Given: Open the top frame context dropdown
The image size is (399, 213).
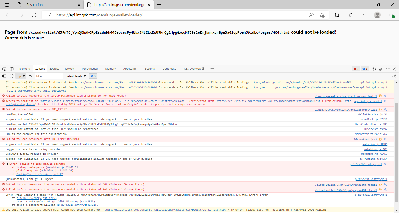Looking at the screenshot, I should click(20, 76).
